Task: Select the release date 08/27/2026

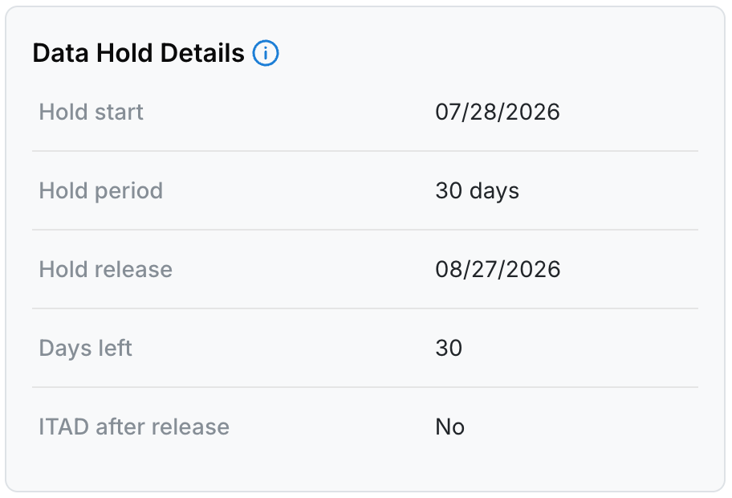Action: [498, 270]
